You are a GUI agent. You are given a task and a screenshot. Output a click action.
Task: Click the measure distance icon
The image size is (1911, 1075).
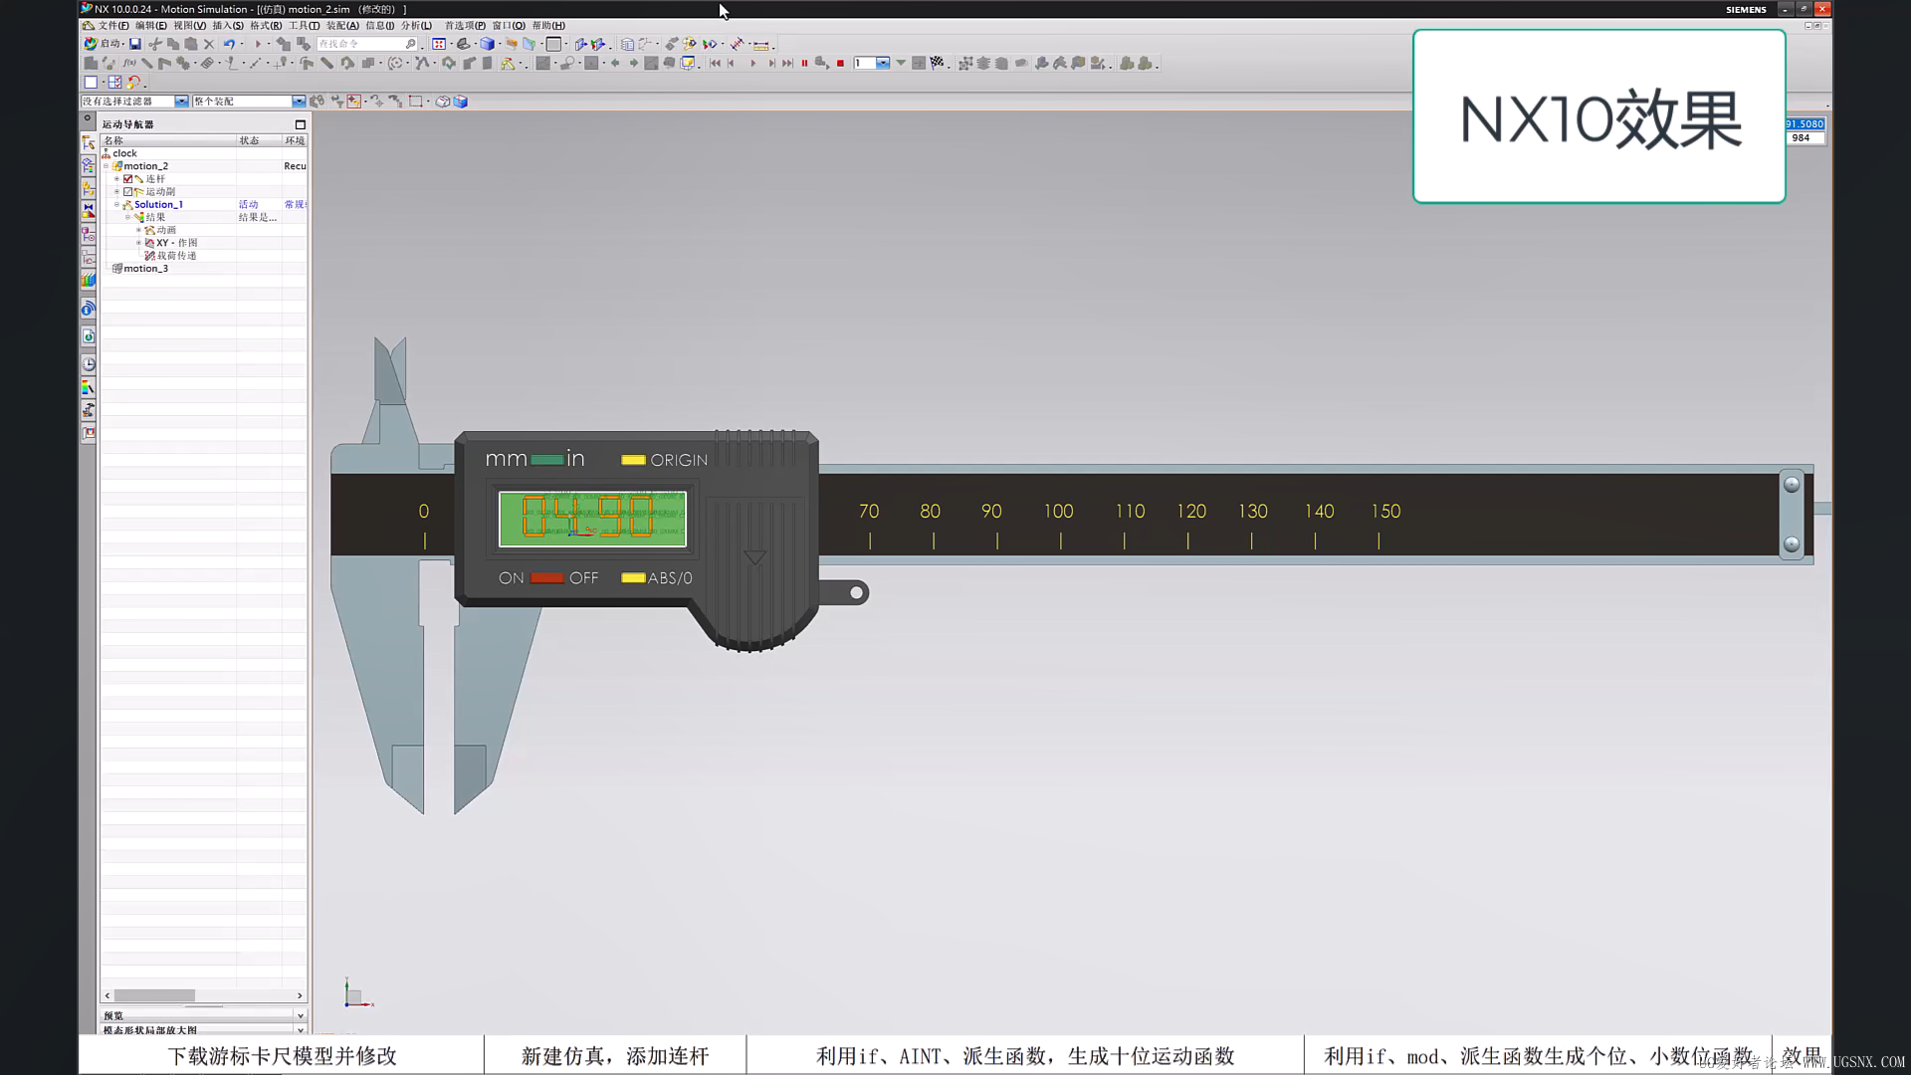point(761,44)
